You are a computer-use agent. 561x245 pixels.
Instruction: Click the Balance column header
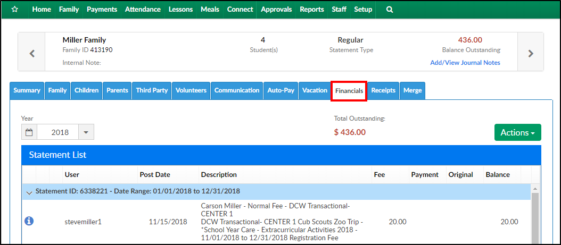click(x=498, y=175)
